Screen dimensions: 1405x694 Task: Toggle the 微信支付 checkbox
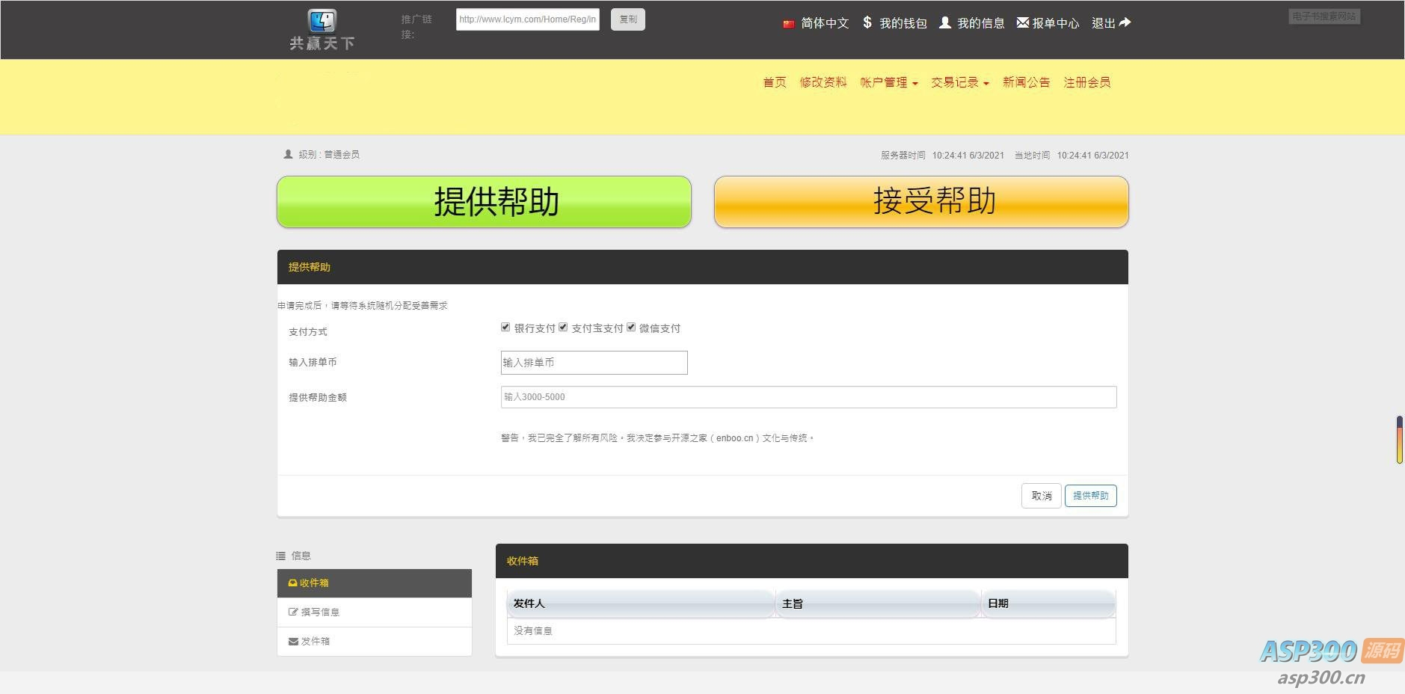[631, 327]
